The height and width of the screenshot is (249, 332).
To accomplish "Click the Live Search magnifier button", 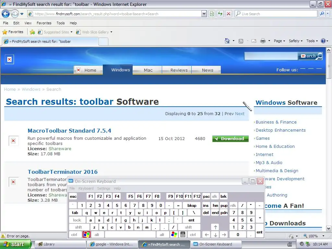I will click(x=322, y=14).
